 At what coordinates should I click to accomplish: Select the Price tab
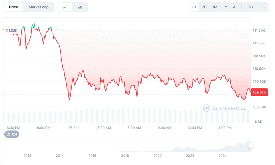pyautogui.click(x=13, y=7)
